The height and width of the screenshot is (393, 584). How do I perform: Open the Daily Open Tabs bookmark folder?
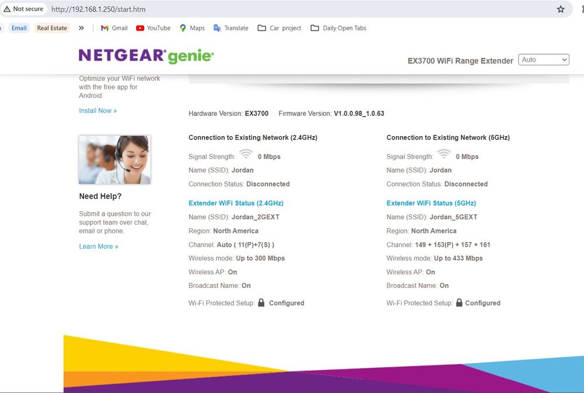(x=338, y=28)
